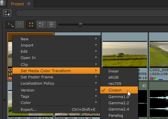Switch to thumbnail list detail view
Viewport: 168px width, 119px height.
41,25
